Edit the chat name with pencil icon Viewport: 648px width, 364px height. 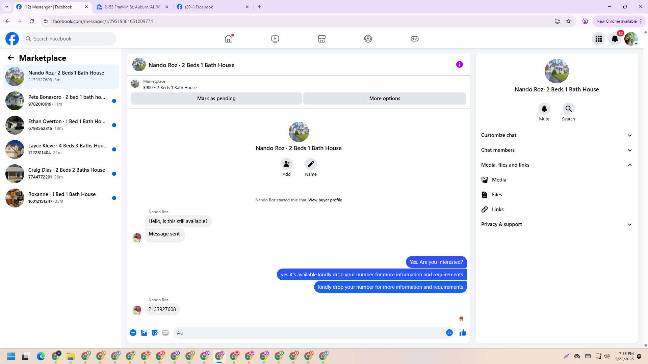click(x=311, y=164)
